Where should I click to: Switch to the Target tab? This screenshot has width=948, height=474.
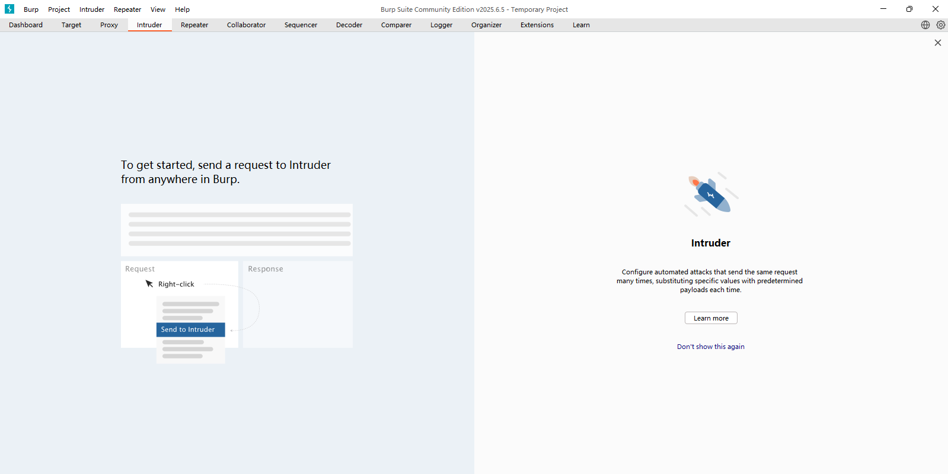tap(71, 25)
